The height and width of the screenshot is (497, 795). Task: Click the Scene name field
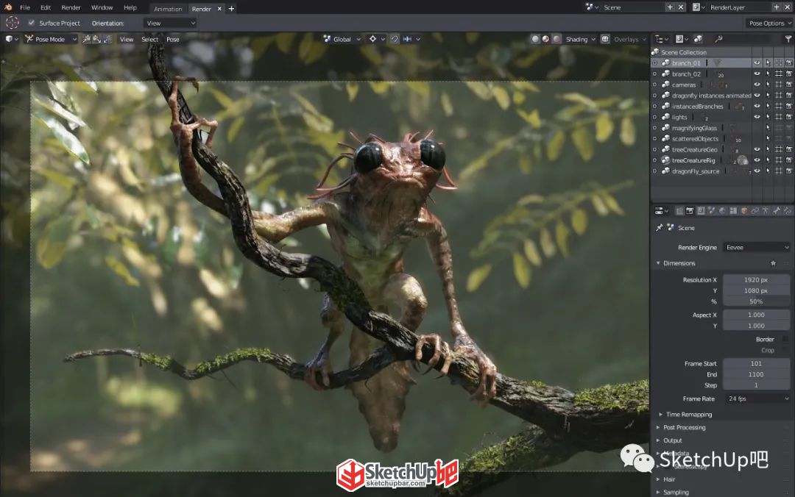point(633,7)
